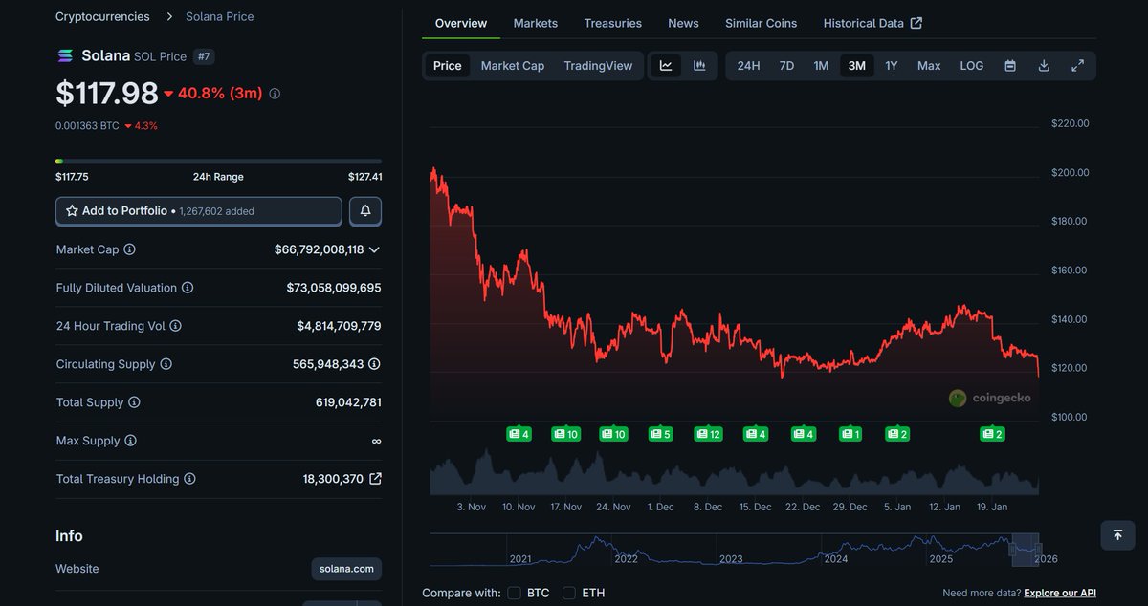Select the 3M time range
This screenshot has height=606, width=1148.
[856, 66]
